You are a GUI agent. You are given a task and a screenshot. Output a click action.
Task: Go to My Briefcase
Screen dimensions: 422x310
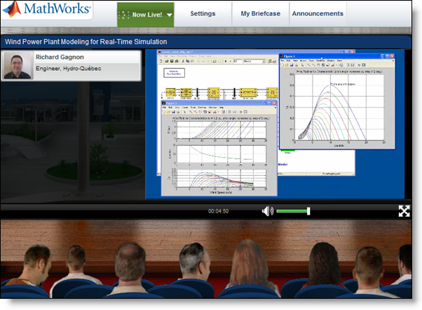pyautogui.click(x=259, y=13)
